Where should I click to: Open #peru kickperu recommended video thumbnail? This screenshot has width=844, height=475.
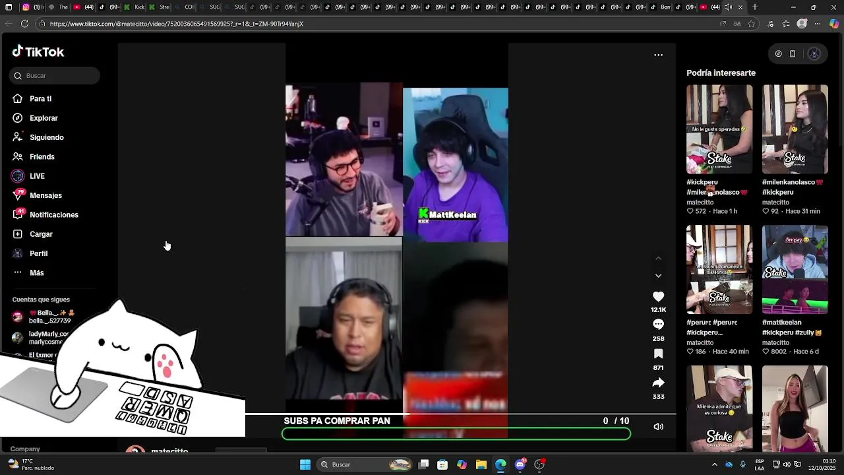coord(719,270)
